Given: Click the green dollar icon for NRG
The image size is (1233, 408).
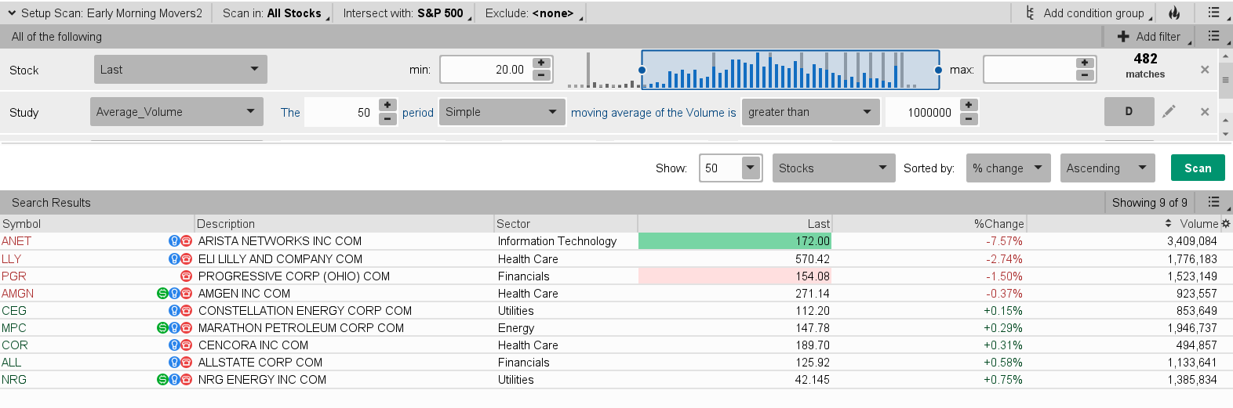Looking at the screenshot, I should [162, 380].
